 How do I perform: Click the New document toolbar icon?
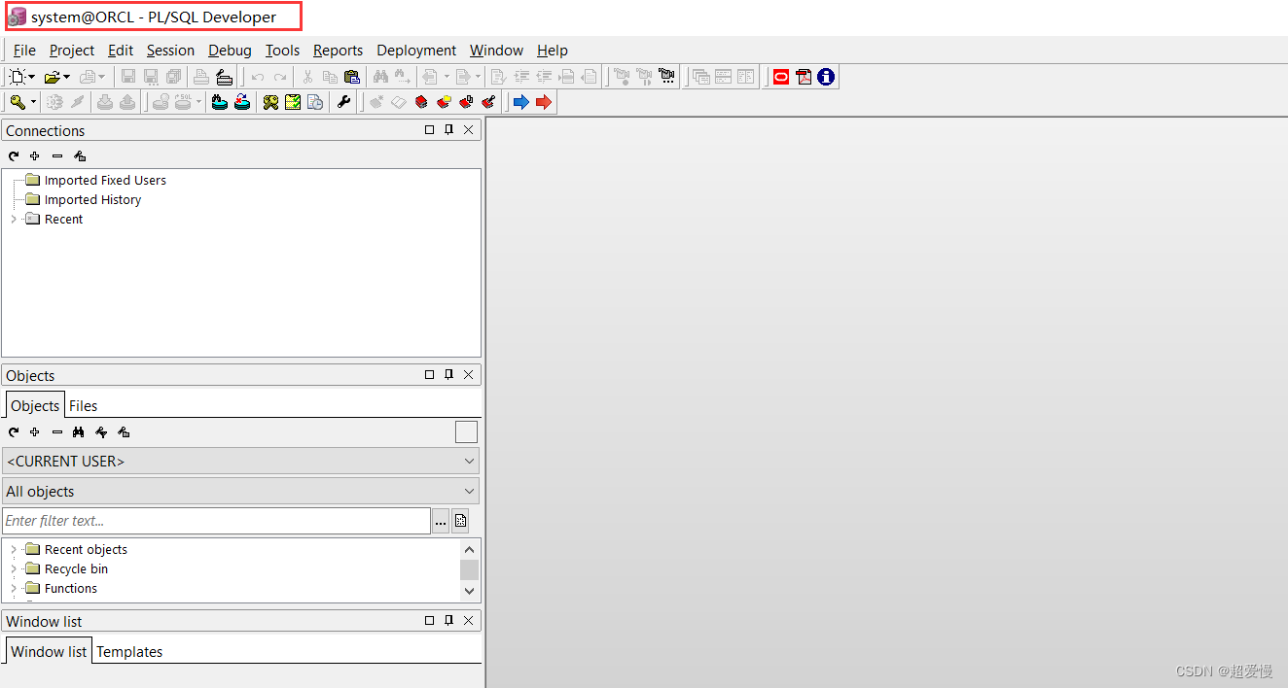(x=17, y=77)
